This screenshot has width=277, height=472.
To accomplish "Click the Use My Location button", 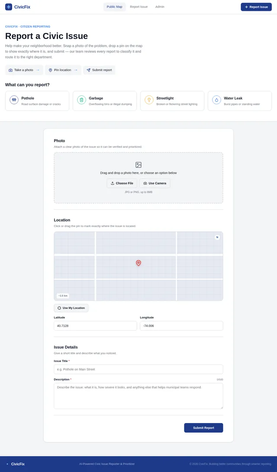I will point(71,308).
